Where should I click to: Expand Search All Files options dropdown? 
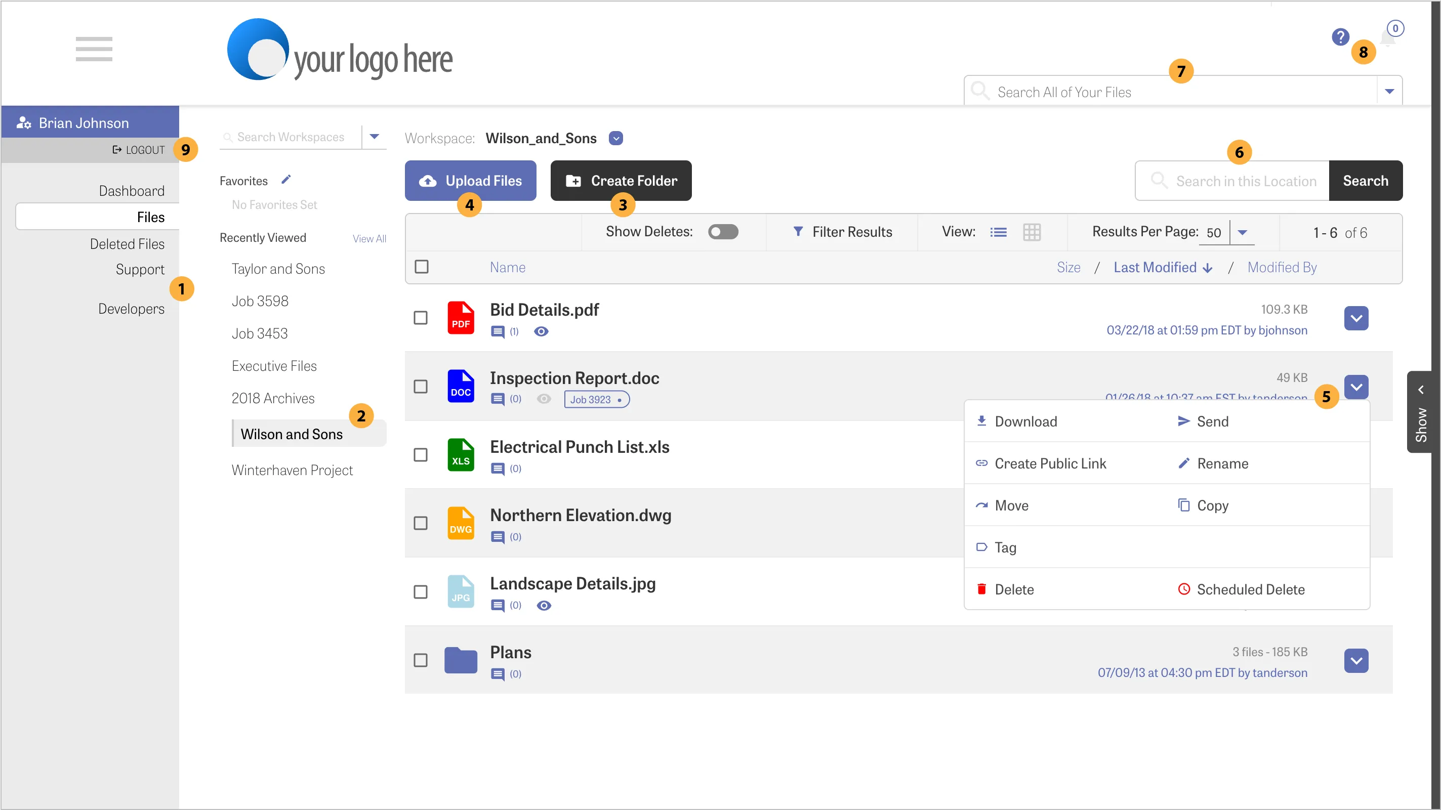coord(1389,91)
